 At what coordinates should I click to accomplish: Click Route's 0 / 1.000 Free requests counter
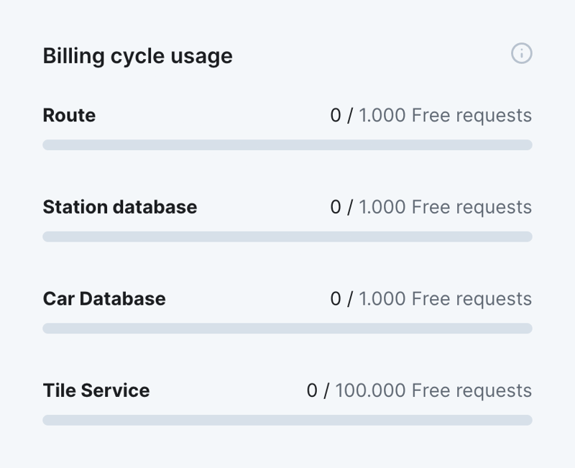coord(432,115)
